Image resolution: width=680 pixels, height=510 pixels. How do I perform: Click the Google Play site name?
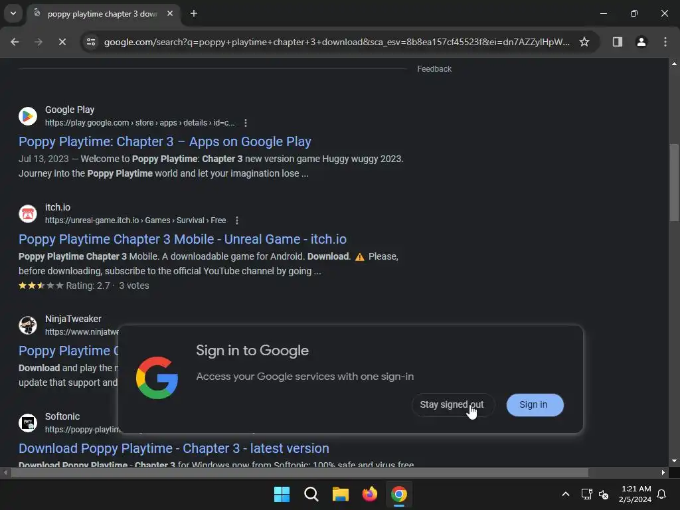click(x=70, y=110)
